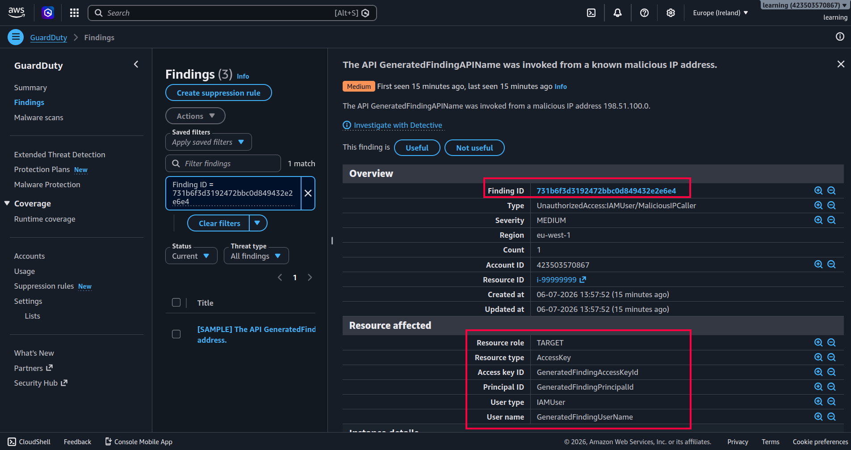Exclude filter for the User name row
Viewport: 851px width, 450px height.
(x=831, y=416)
